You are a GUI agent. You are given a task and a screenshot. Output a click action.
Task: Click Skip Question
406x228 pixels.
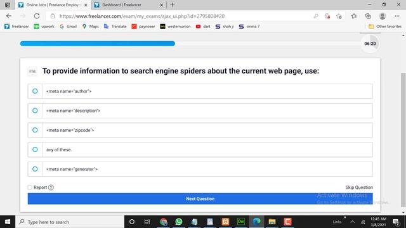[x=359, y=187]
